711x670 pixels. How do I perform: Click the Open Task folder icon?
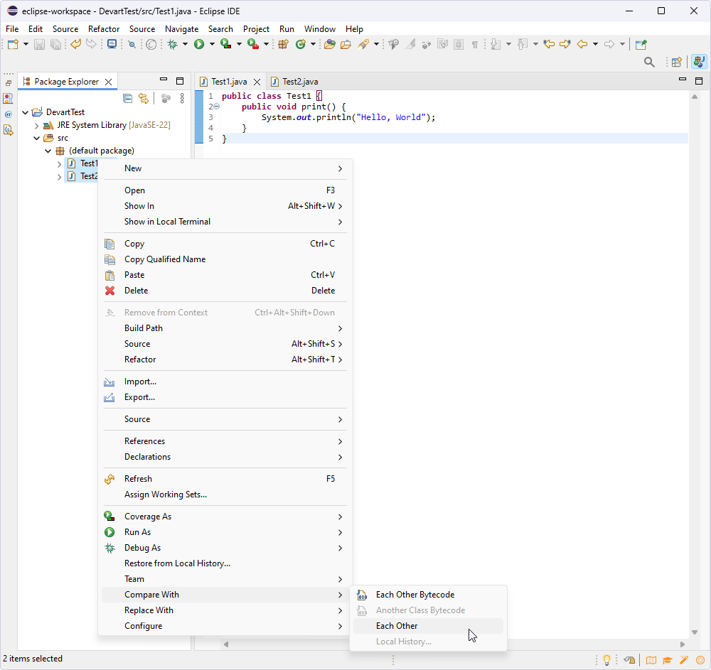(x=346, y=44)
